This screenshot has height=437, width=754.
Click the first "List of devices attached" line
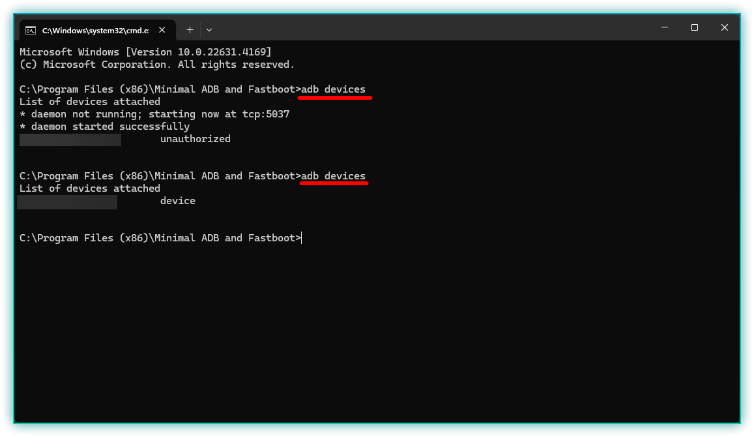click(90, 102)
